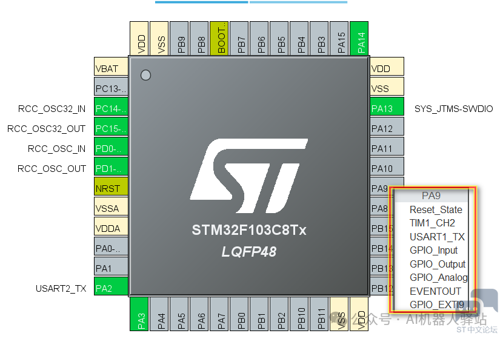The width and height of the screenshot is (503, 339).
Task: Click the pin-1 marker circle
Action: pos(145,75)
